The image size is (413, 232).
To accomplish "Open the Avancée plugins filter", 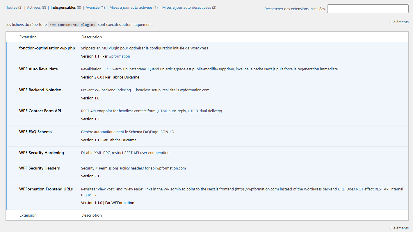I will [92, 8].
